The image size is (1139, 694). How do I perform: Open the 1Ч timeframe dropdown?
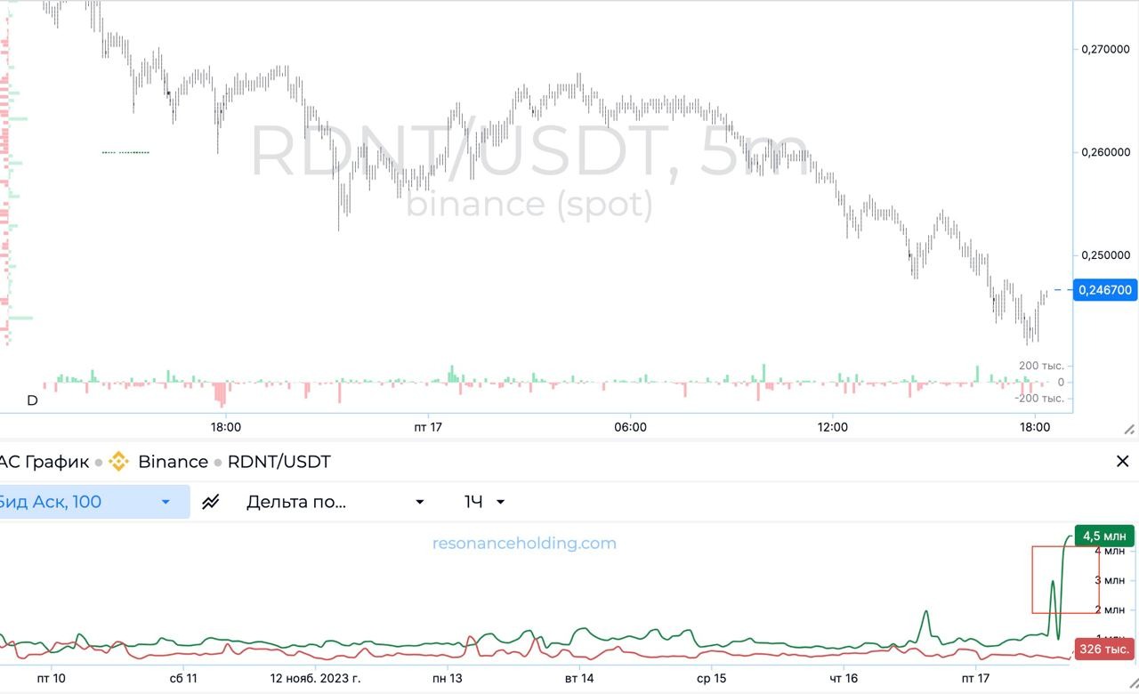485,502
